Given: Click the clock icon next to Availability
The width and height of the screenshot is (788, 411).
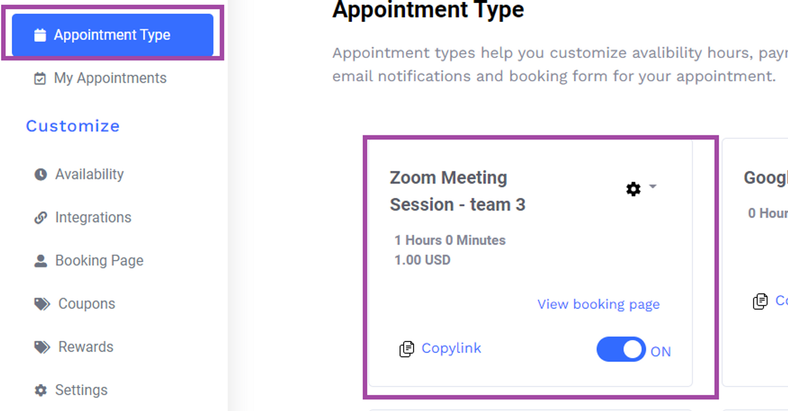Looking at the screenshot, I should (41, 174).
